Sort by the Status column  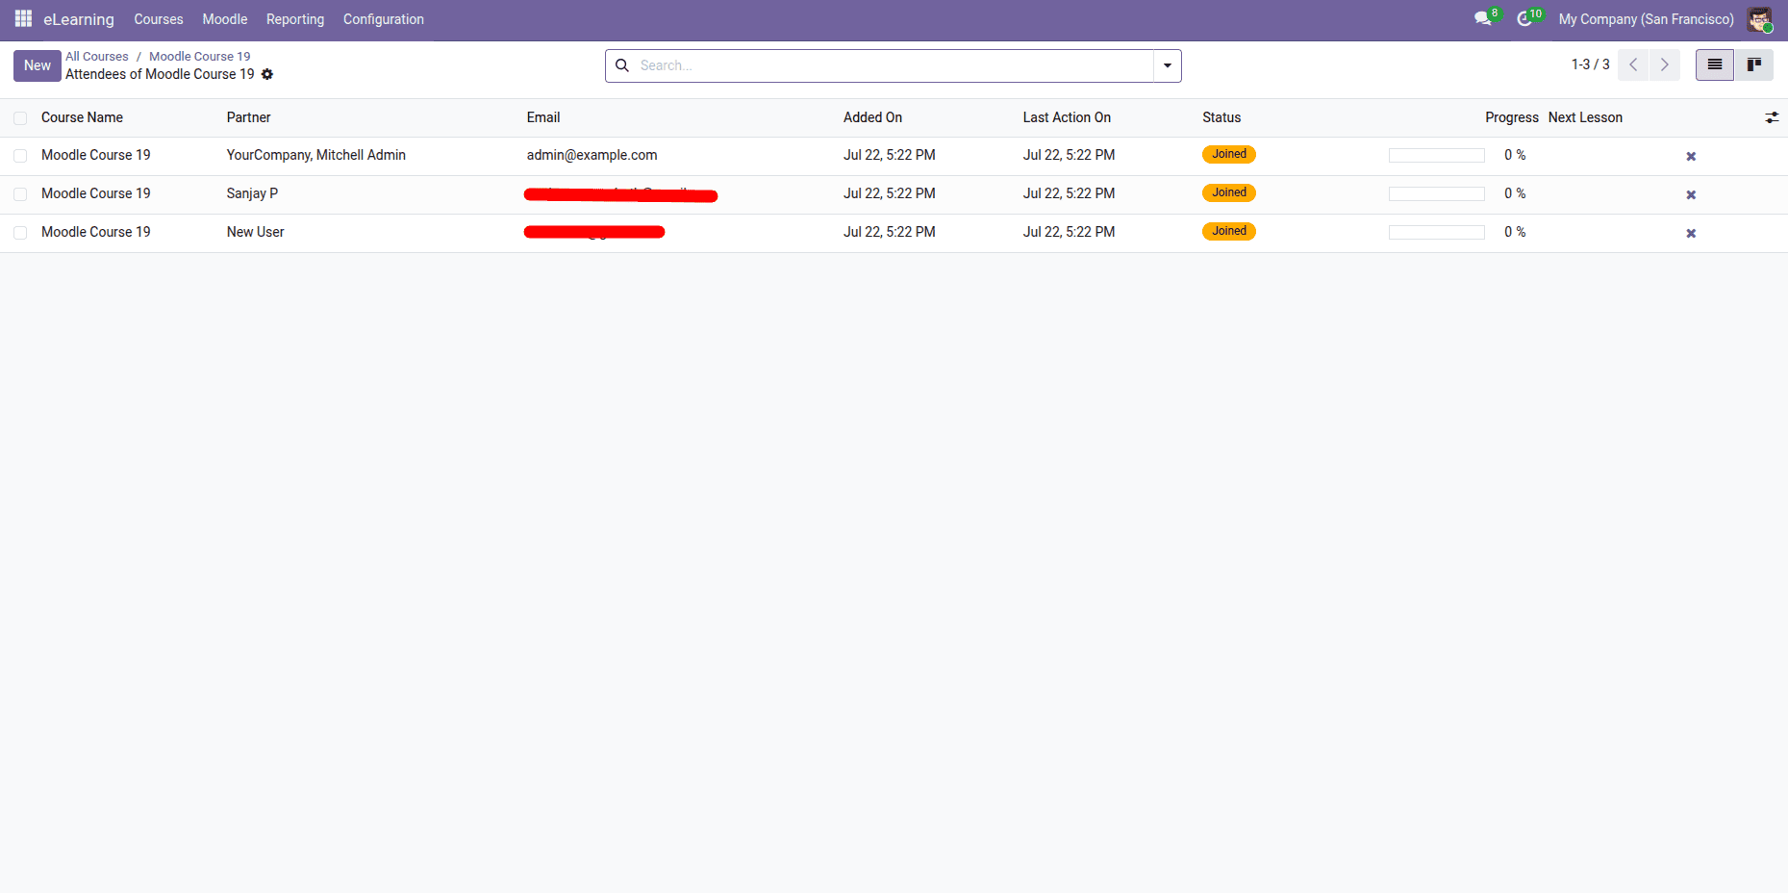click(1221, 117)
